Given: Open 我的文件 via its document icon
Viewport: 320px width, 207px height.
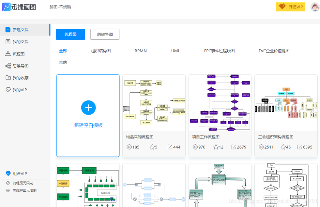Looking at the screenshot, I should click(8, 42).
